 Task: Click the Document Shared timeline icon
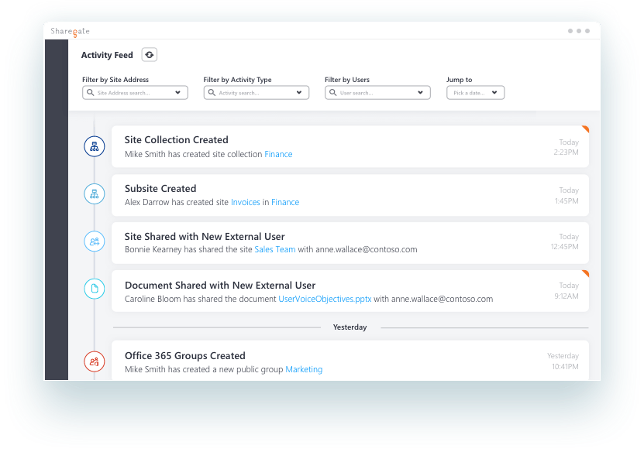pos(95,289)
